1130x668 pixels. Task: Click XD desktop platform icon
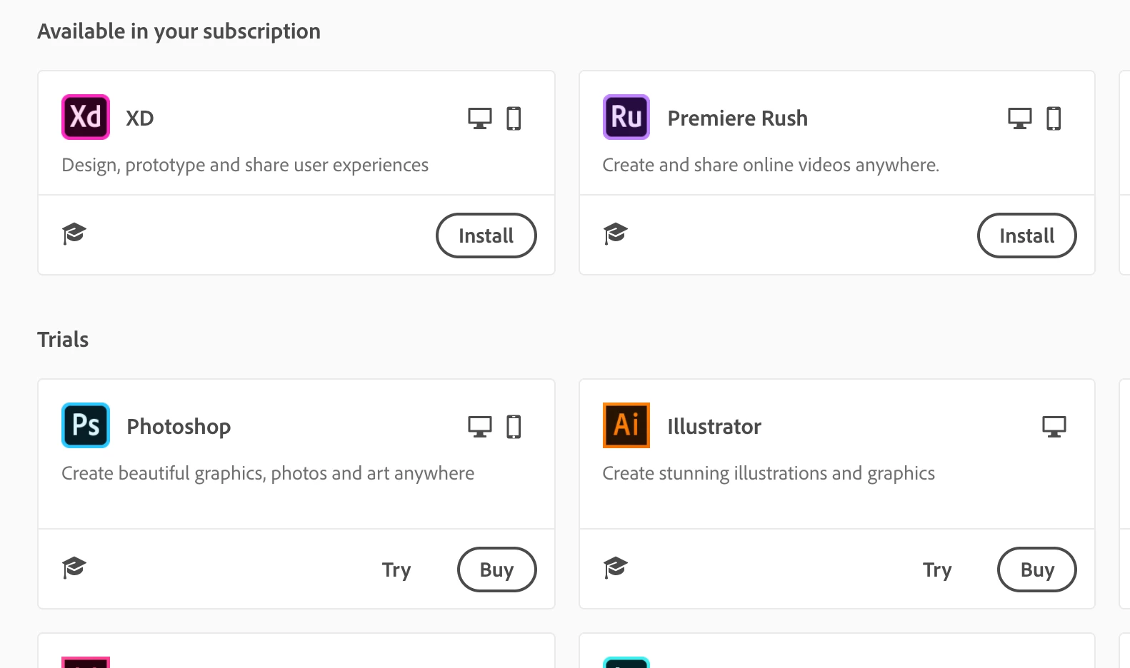tap(480, 118)
